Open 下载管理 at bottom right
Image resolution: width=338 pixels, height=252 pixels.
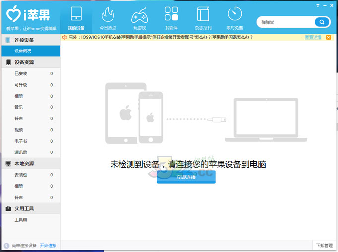pos(325,246)
